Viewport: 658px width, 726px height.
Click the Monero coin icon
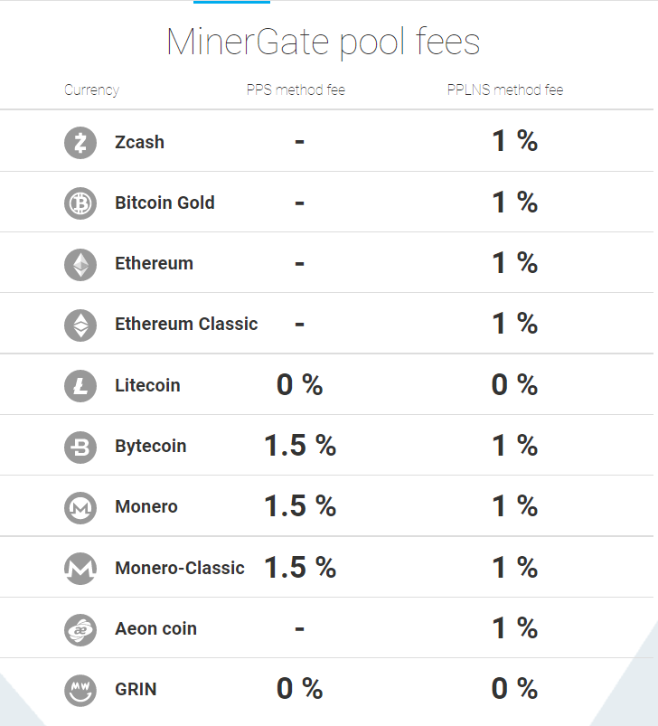pos(80,507)
